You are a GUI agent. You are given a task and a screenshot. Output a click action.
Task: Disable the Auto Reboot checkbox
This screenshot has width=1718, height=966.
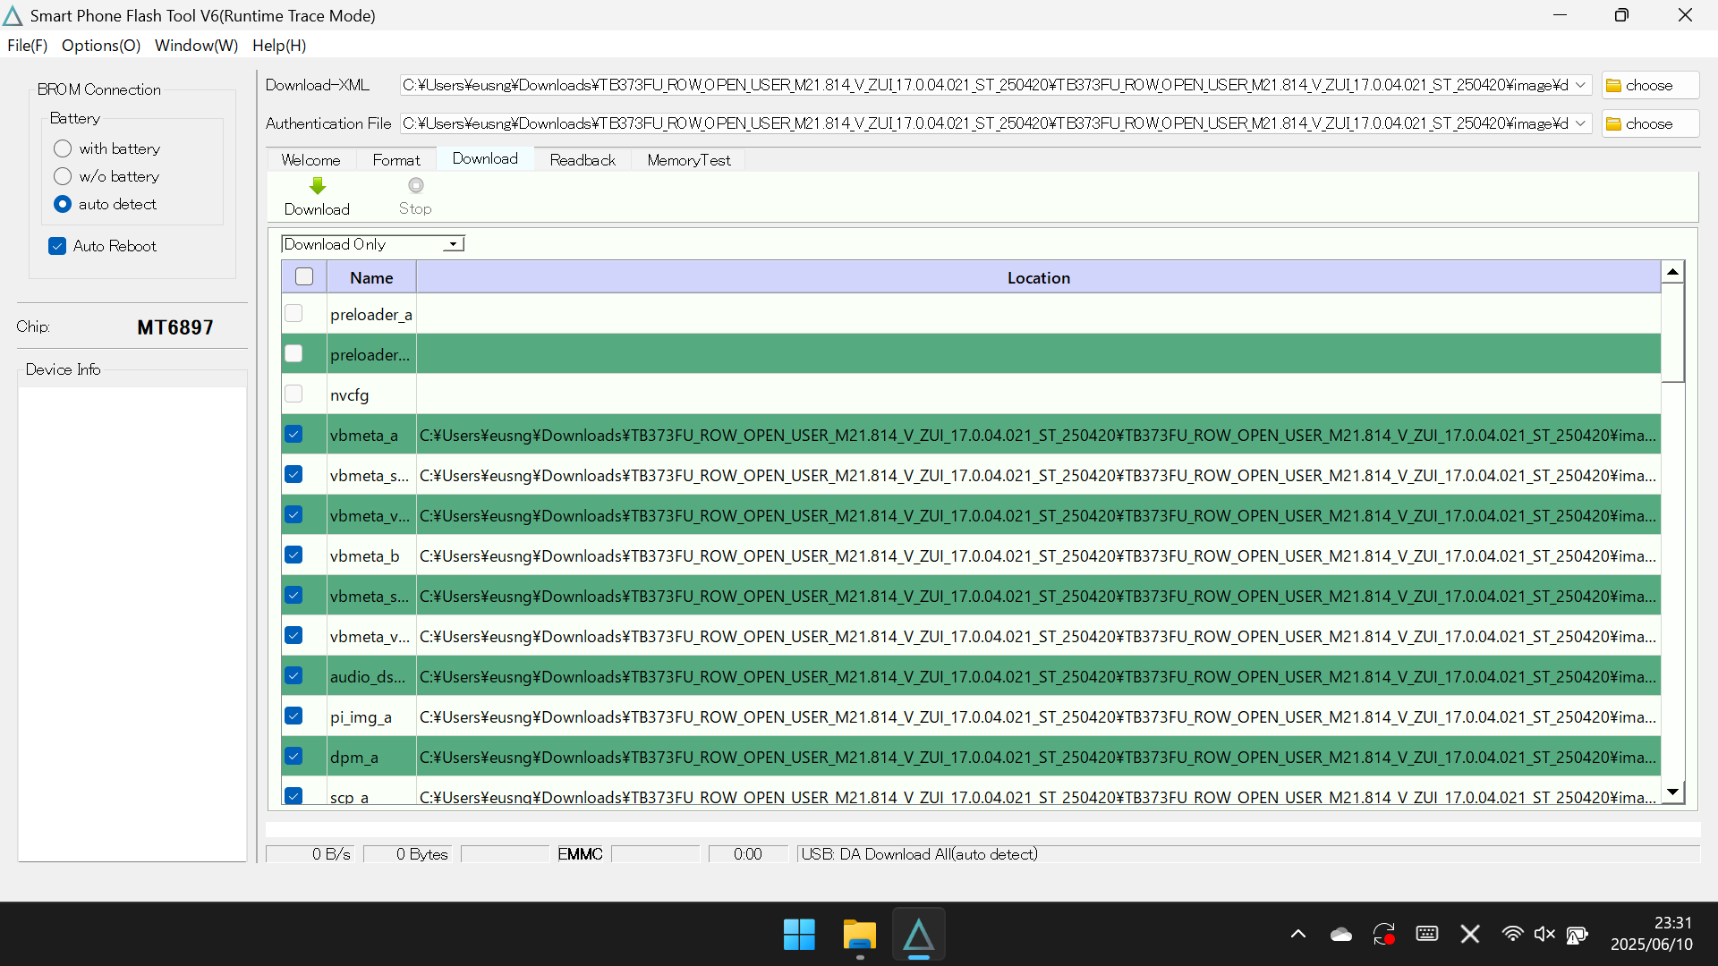coord(57,246)
